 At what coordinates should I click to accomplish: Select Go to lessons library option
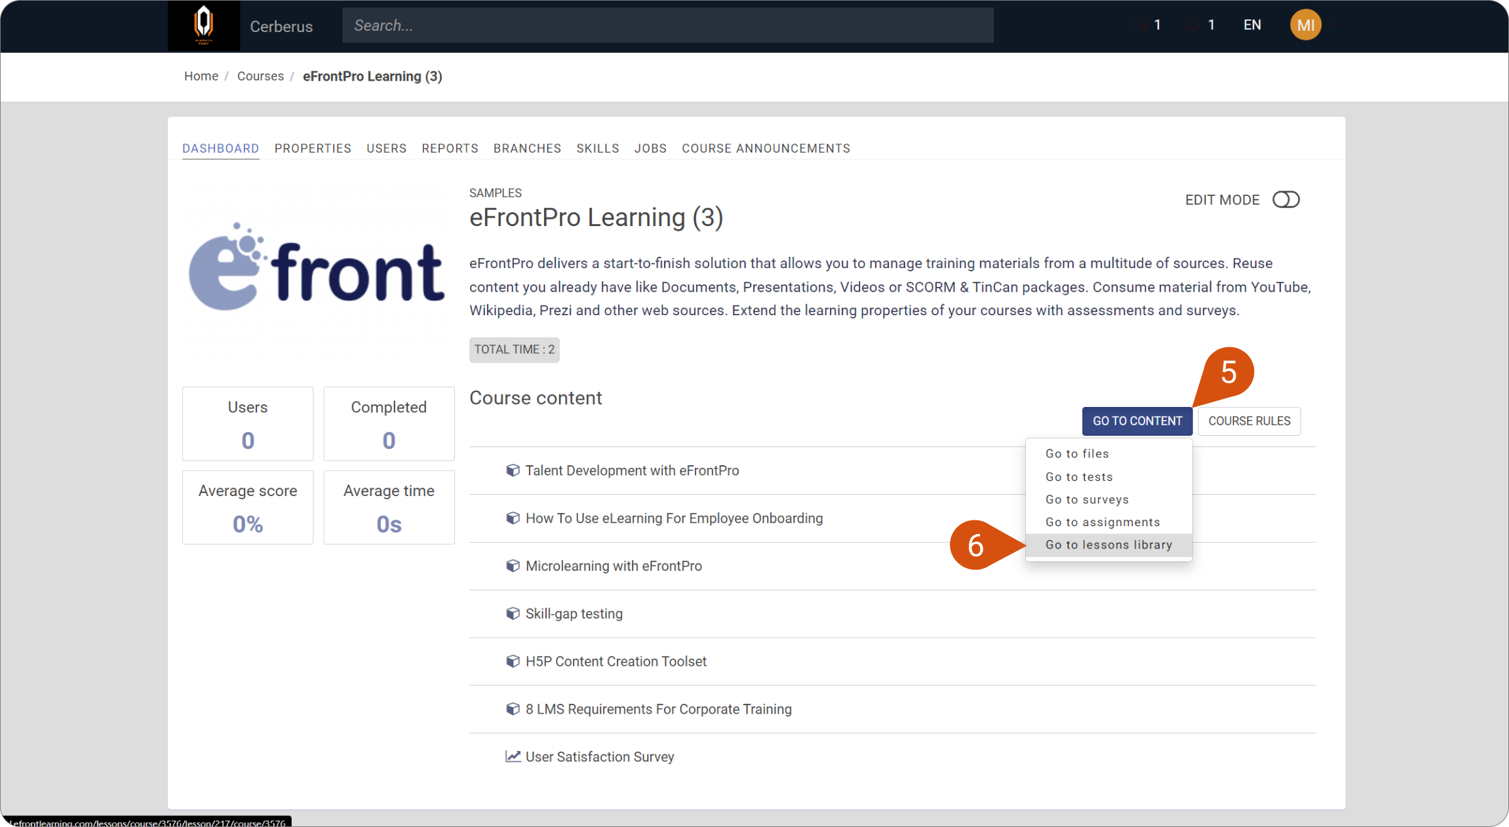click(x=1108, y=545)
